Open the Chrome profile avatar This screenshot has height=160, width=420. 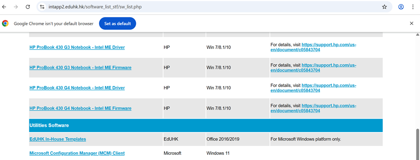[x=401, y=7]
